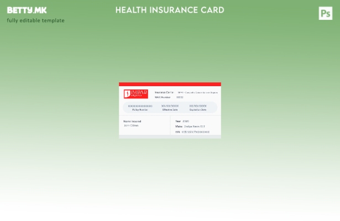
Task: Click the empty green background below card
Action: click(170, 177)
